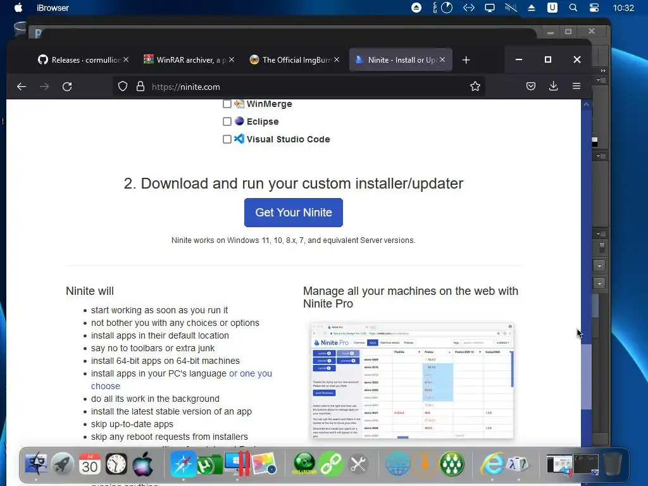
Task: Reload the Ninite page
Action: 67,86
